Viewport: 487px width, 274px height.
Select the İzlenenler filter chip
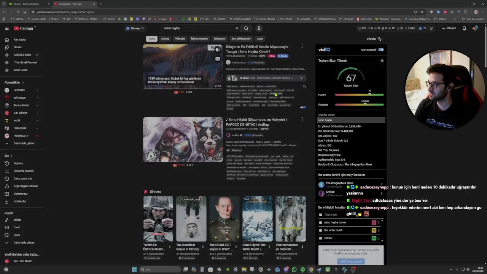pyautogui.click(x=220, y=38)
